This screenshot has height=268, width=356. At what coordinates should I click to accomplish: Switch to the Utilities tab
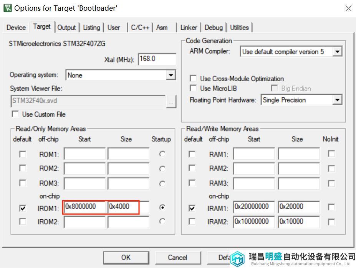click(x=239, y=28)
